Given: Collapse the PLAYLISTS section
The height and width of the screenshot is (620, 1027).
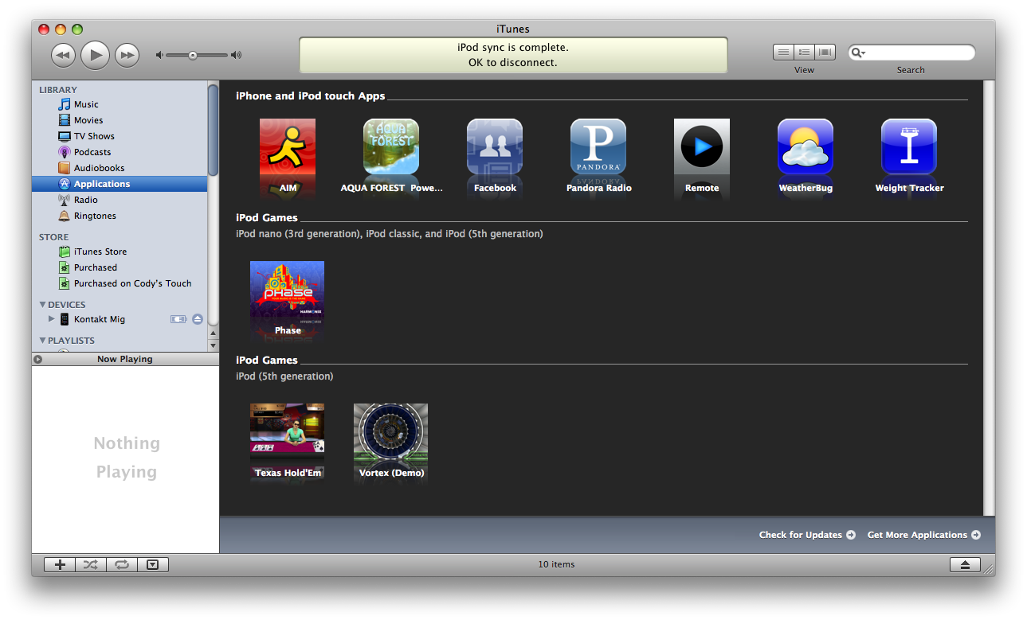Looking at the screenshot, I should pyautogui.click(x=43, y=341).
